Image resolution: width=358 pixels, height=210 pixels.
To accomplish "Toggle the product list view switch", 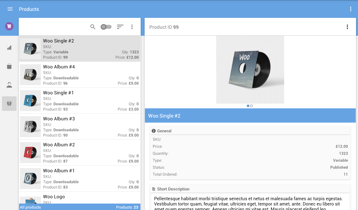I will [x=106, y=27].
